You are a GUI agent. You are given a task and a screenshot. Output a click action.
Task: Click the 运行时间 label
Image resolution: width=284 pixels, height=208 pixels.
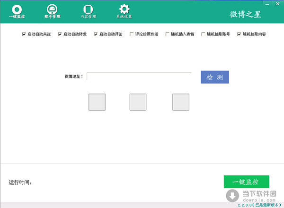(20, 182)
